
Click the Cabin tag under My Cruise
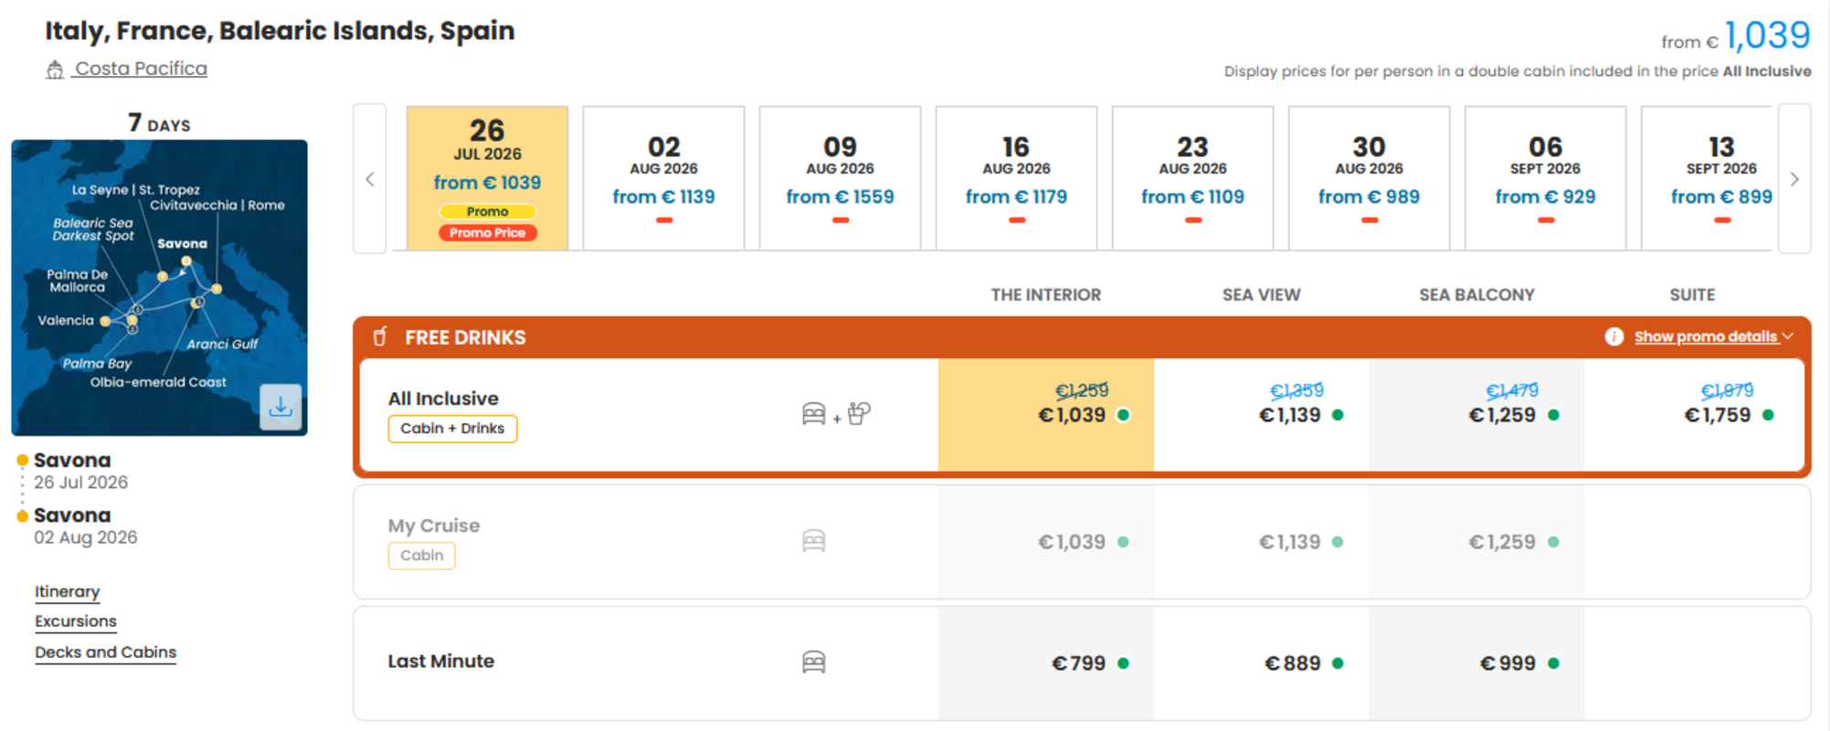421,556
